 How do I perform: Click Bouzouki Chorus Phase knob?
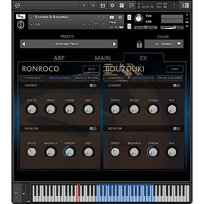[x=153, y=109]
